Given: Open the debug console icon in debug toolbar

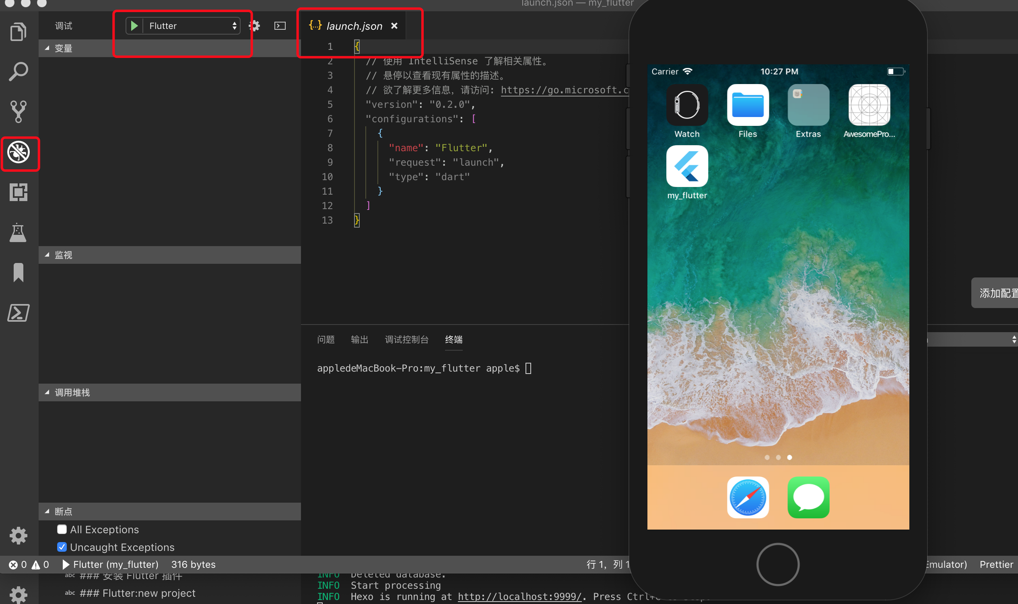Looking at the screenshot, I should tap(280, 26).
